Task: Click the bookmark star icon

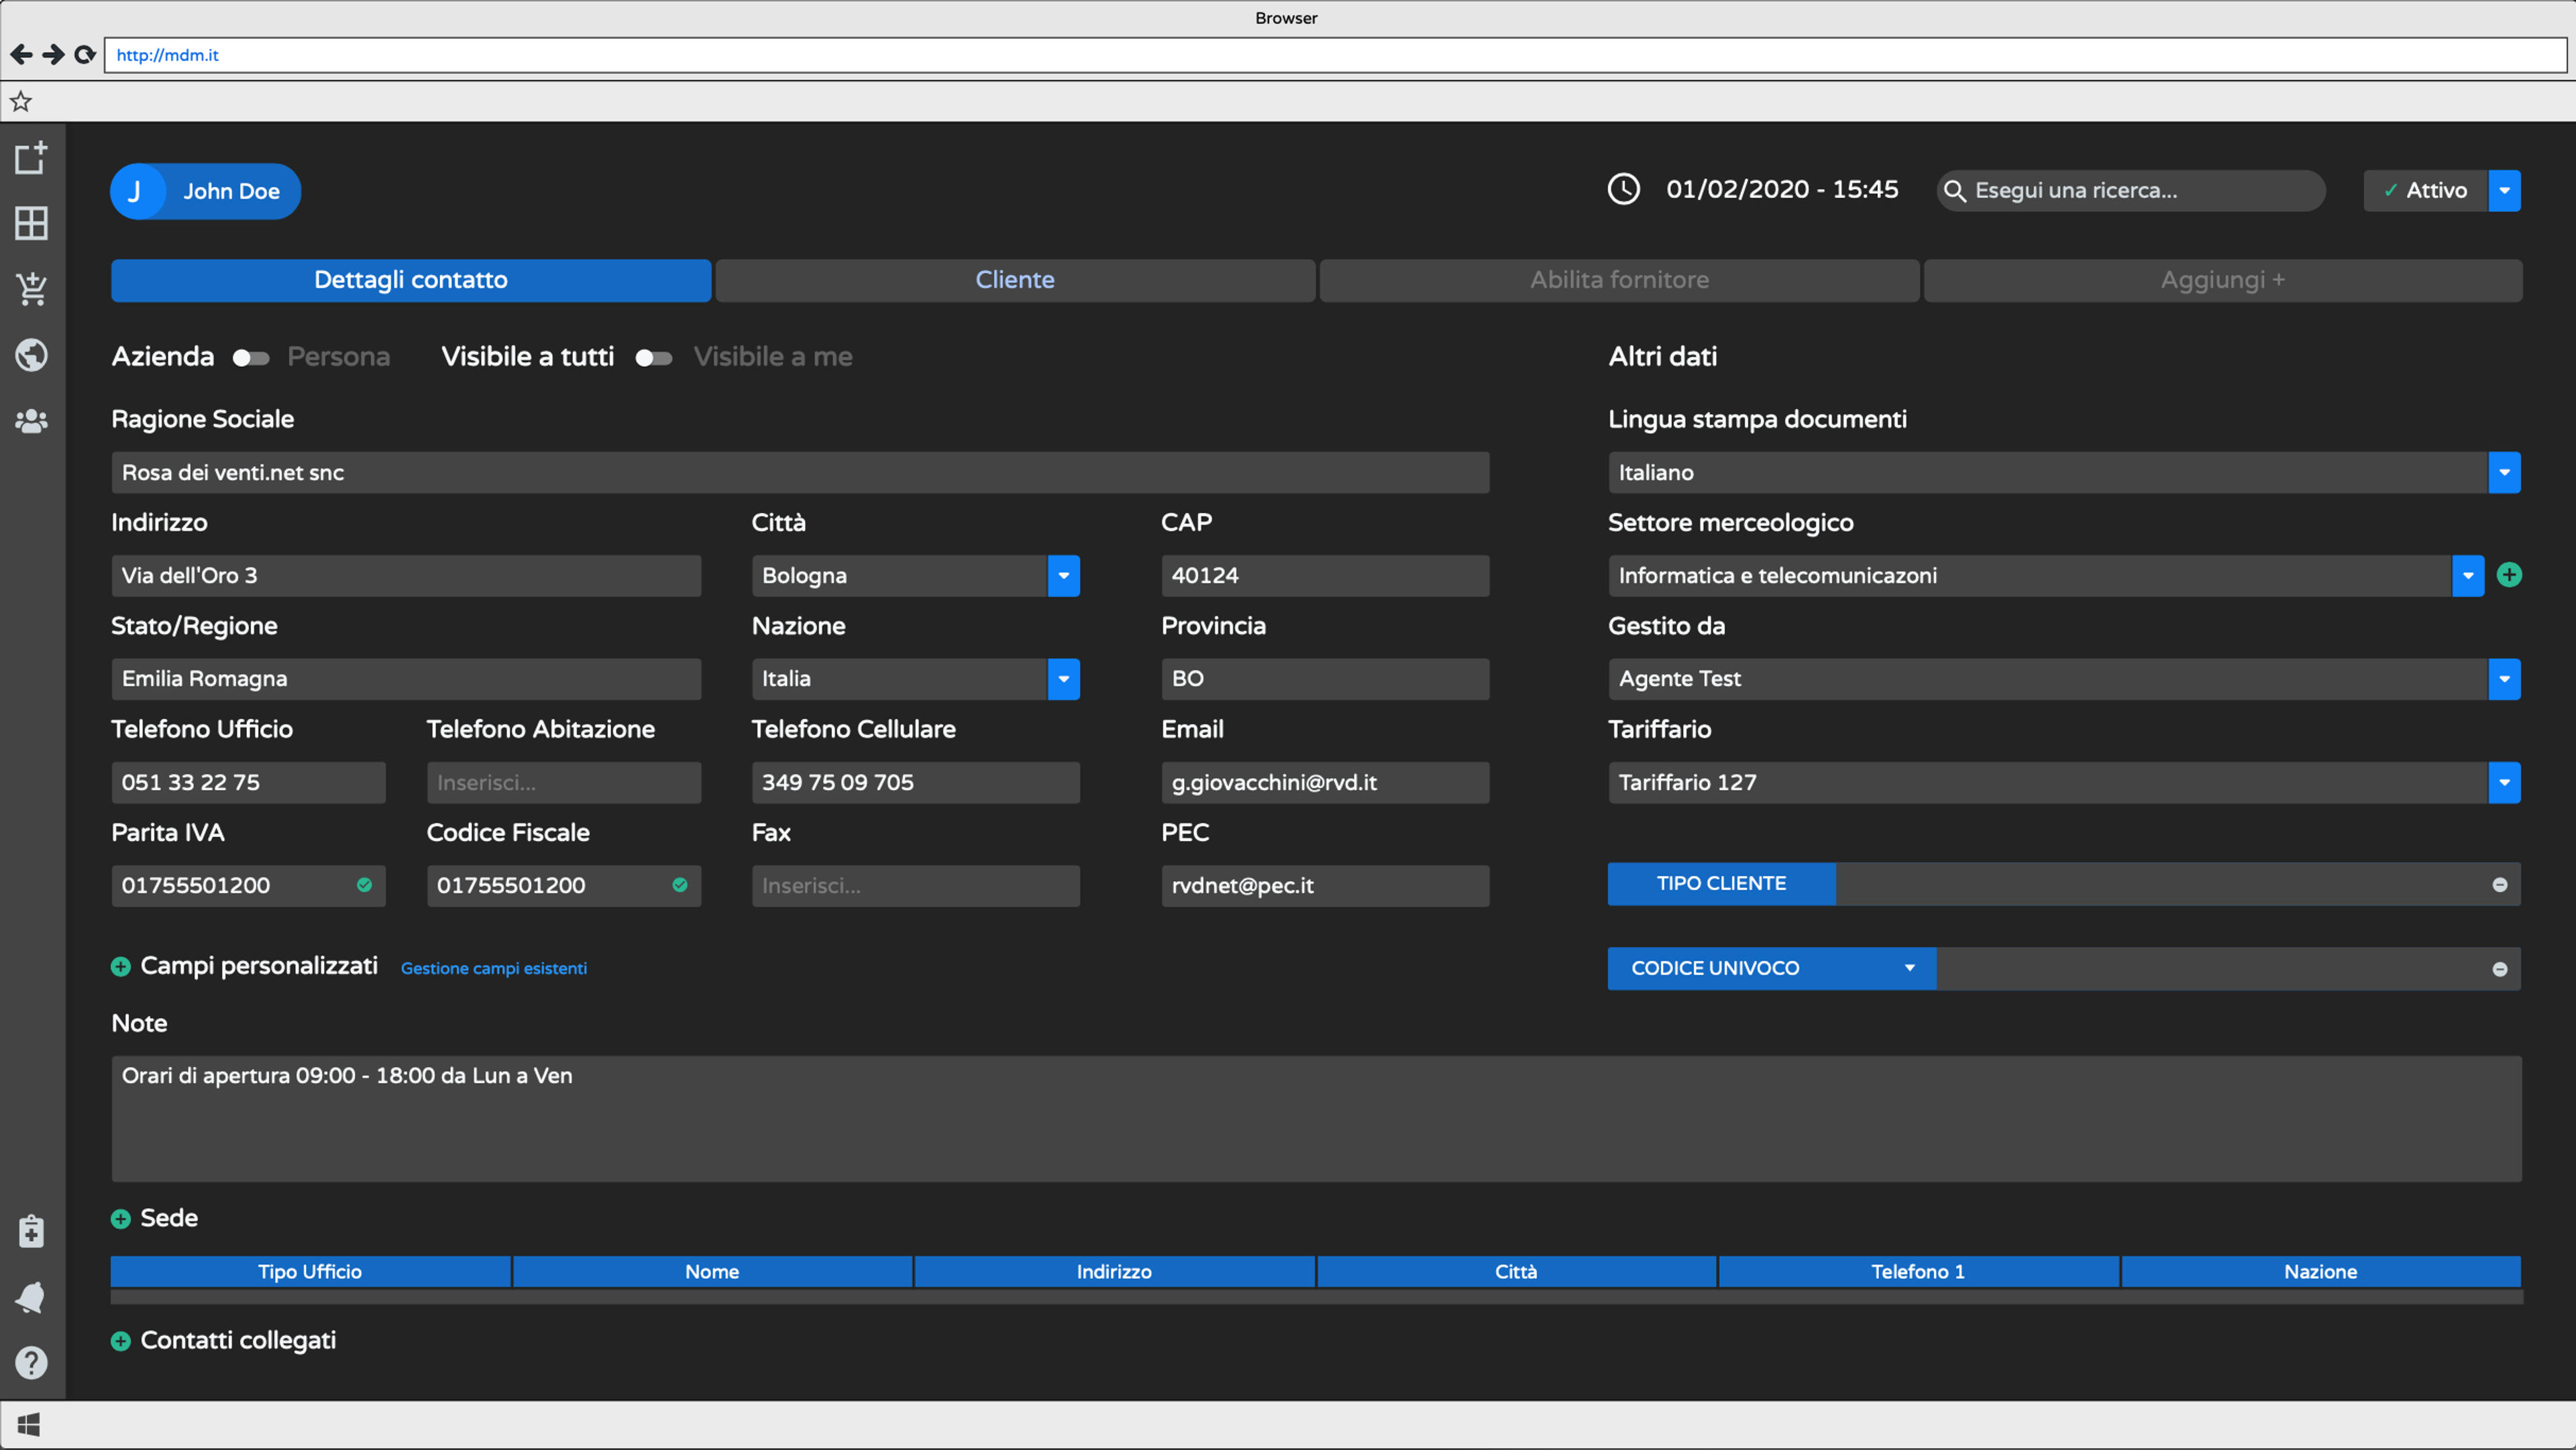Action: coord(21,101)
